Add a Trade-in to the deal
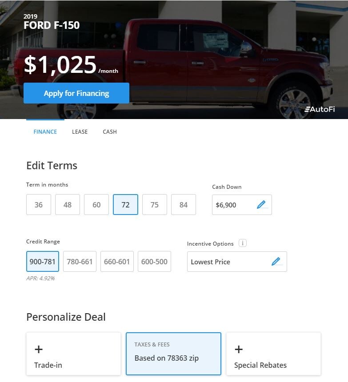The width and height of the screenshot is (348, 382). [x=74, y=354]
